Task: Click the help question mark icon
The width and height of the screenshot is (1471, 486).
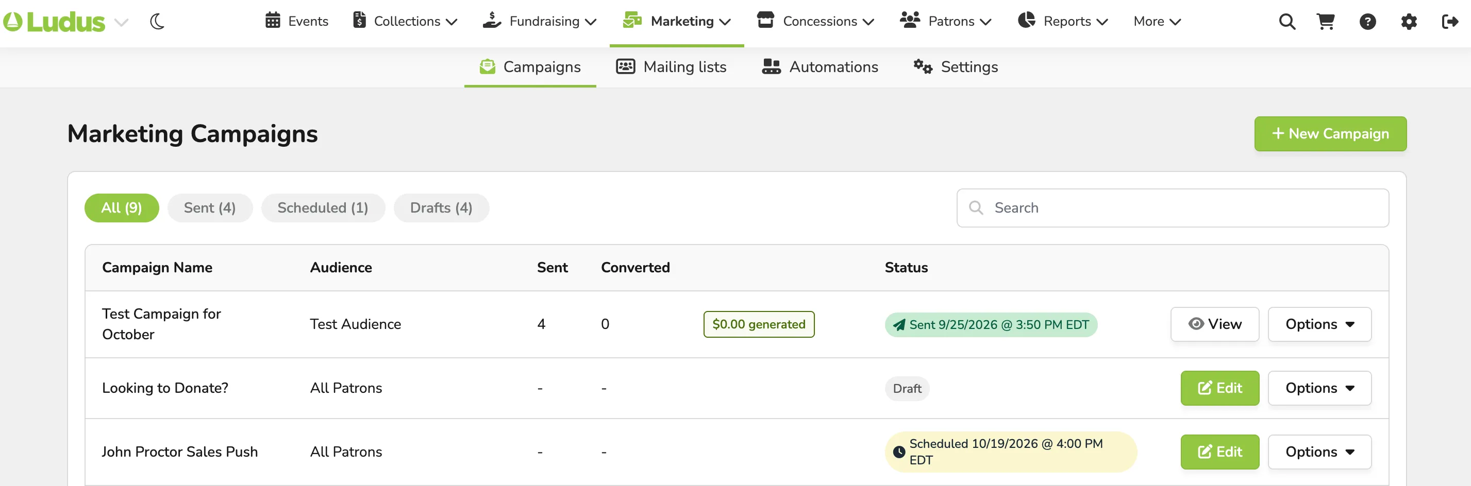Action: click(1367, 22)
